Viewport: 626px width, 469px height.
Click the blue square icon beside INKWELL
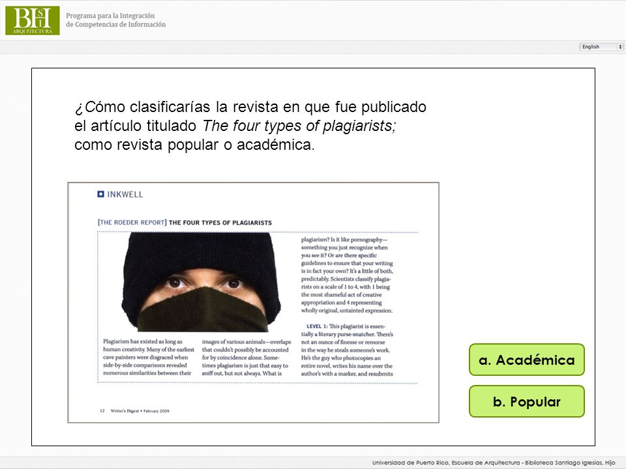point(100,194)
